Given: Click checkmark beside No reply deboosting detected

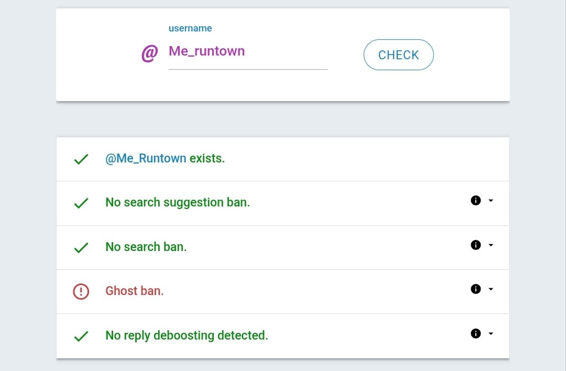Looking at the screenshot, I should (x=81, y=336).
